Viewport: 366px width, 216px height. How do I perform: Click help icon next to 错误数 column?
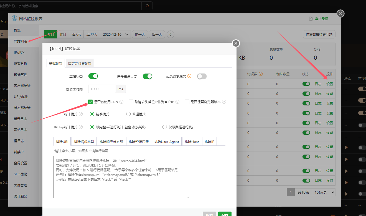pyautogui.click(x=260, y=74)
